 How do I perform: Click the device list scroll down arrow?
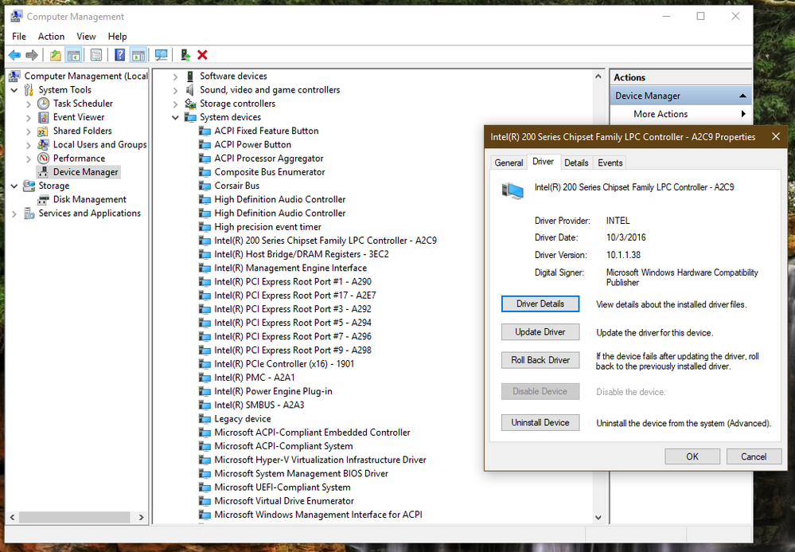[x=598, y=518]
